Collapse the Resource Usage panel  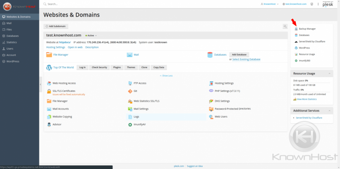[x=329, y=74]
